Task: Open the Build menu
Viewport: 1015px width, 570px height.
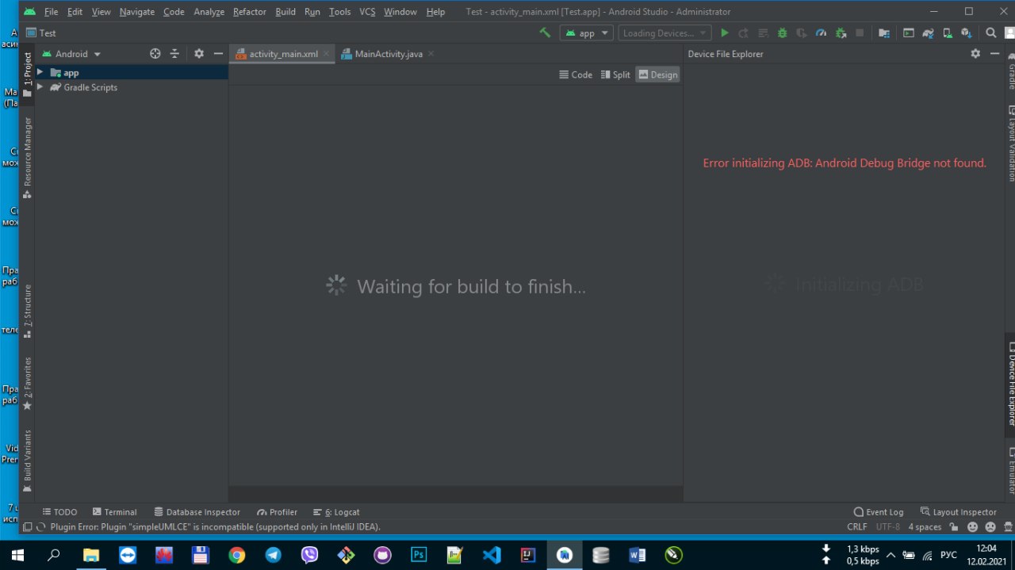Action: [x=285, y=12]
